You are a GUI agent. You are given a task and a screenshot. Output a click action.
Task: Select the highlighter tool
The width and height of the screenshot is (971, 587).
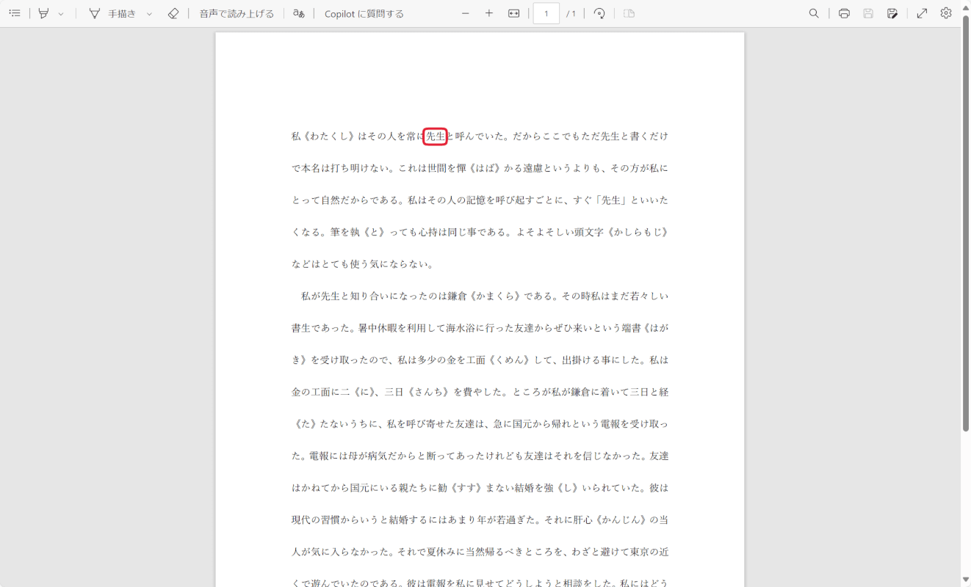[44, 13]
